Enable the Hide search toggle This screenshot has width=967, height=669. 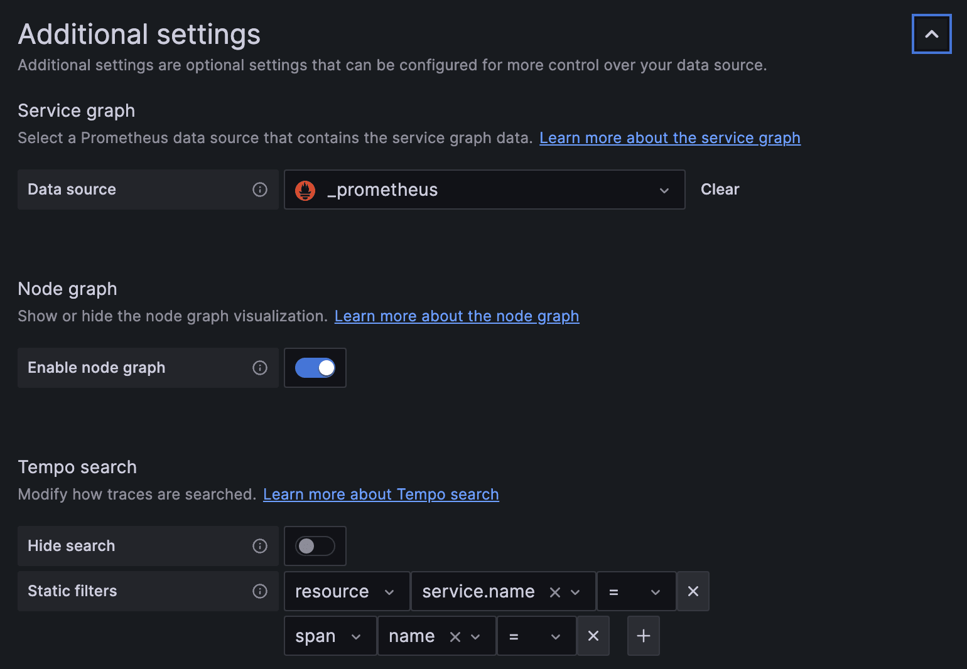315,546
